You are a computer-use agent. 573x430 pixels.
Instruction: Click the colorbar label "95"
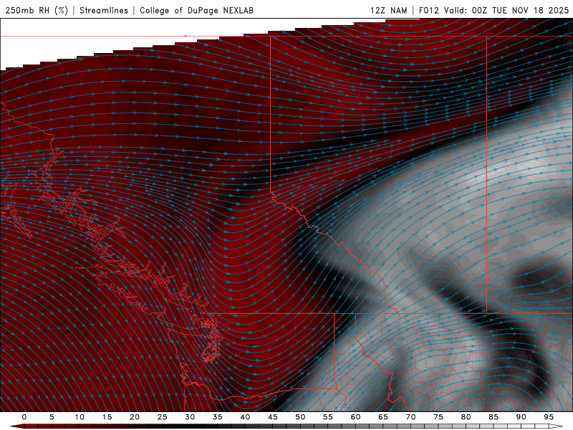(x=549, y=417)
